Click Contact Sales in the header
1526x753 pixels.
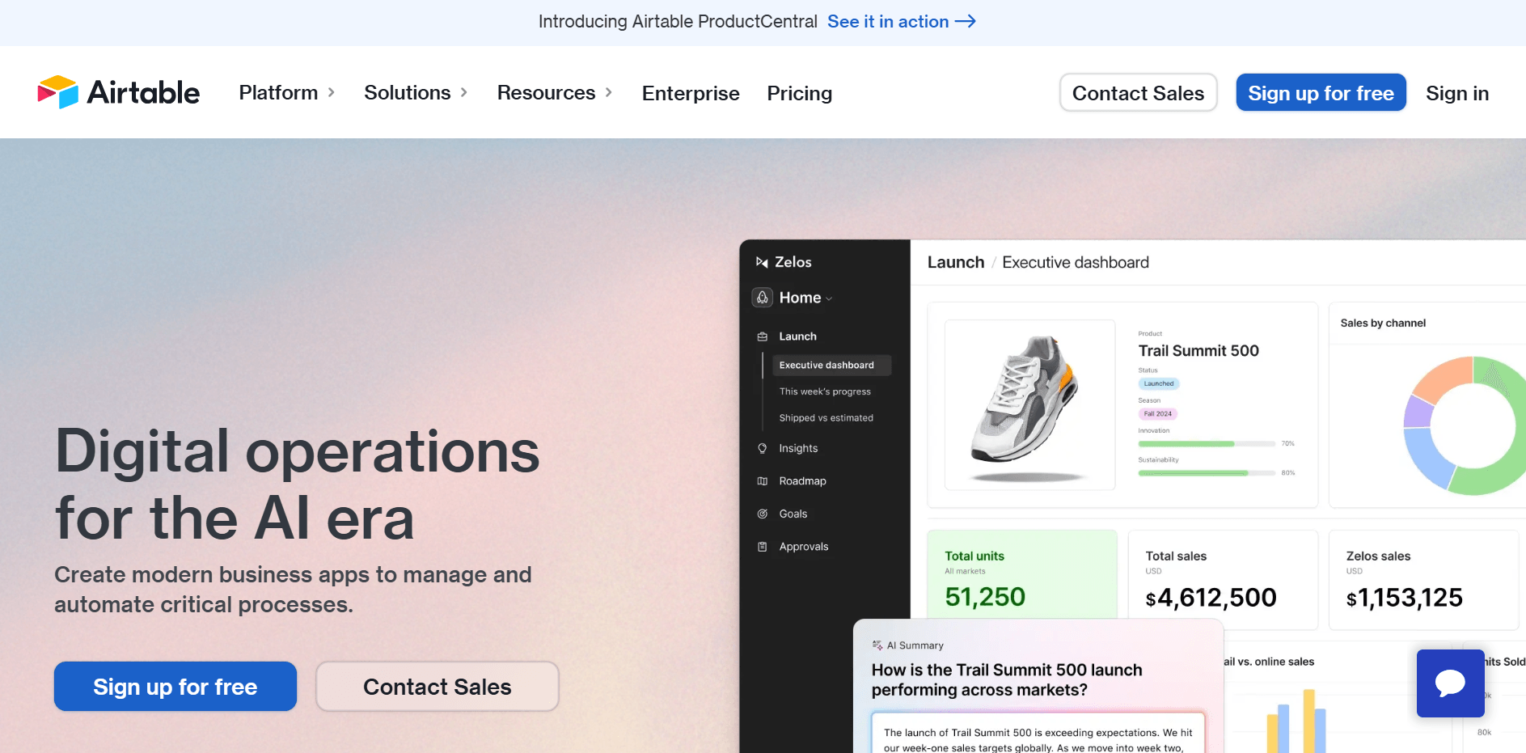[x=1138, y=93]
